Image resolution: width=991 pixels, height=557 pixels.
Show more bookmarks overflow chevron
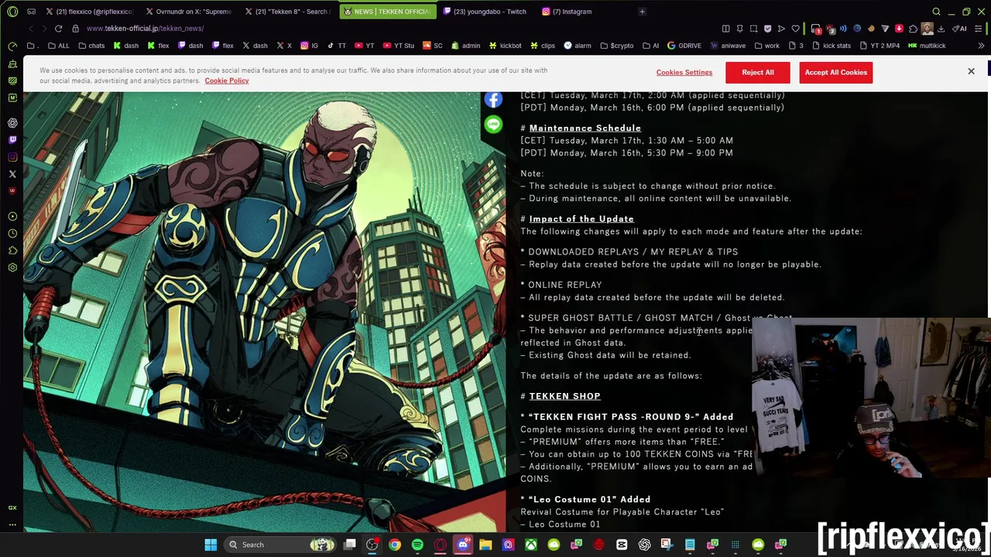click(x=981, y=46)
